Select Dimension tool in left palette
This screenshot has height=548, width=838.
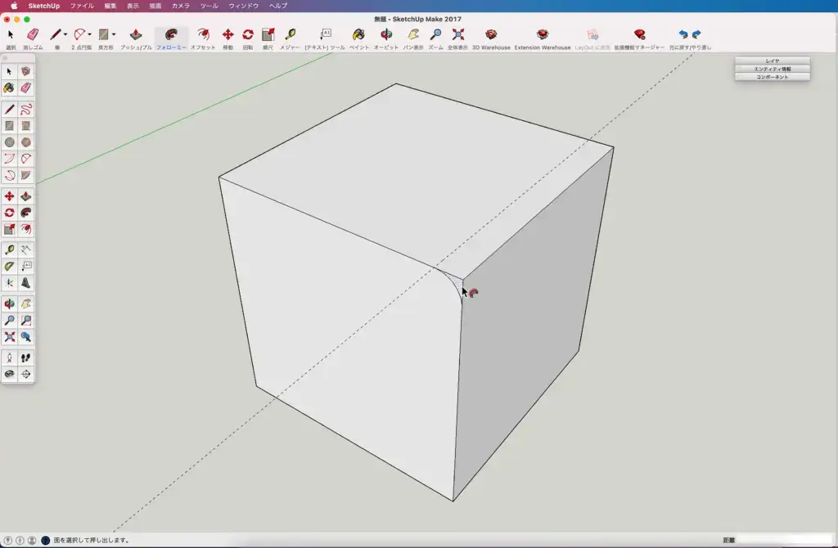point(25,249)
